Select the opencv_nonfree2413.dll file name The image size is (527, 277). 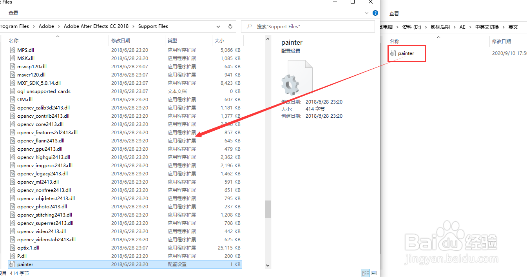(44, 190)
